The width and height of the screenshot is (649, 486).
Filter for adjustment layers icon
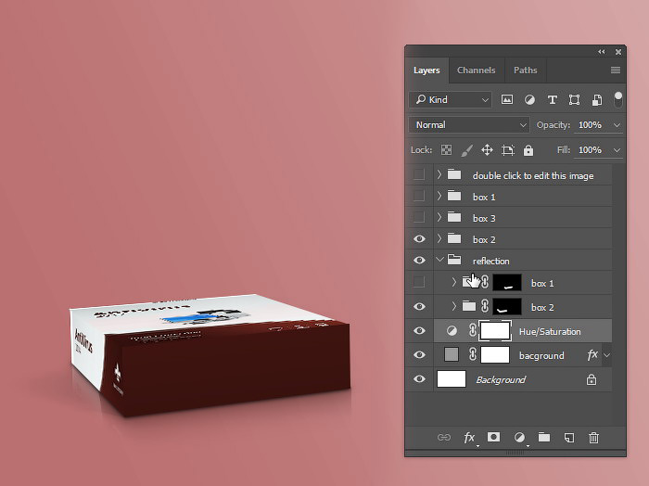point(529,100)
